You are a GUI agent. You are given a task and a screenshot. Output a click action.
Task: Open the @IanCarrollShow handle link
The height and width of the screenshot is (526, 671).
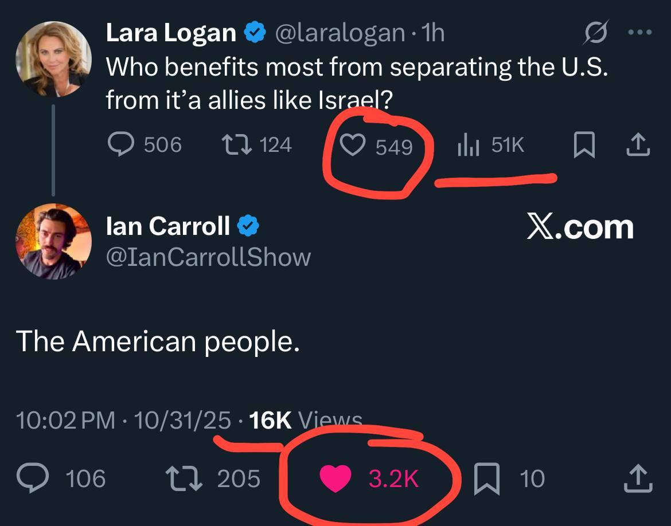208,257
